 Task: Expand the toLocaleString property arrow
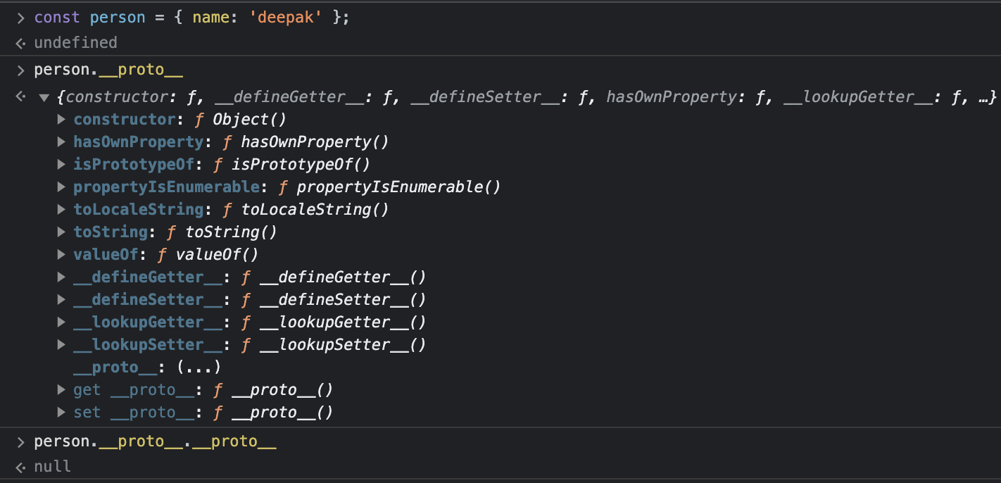(61, 210)
